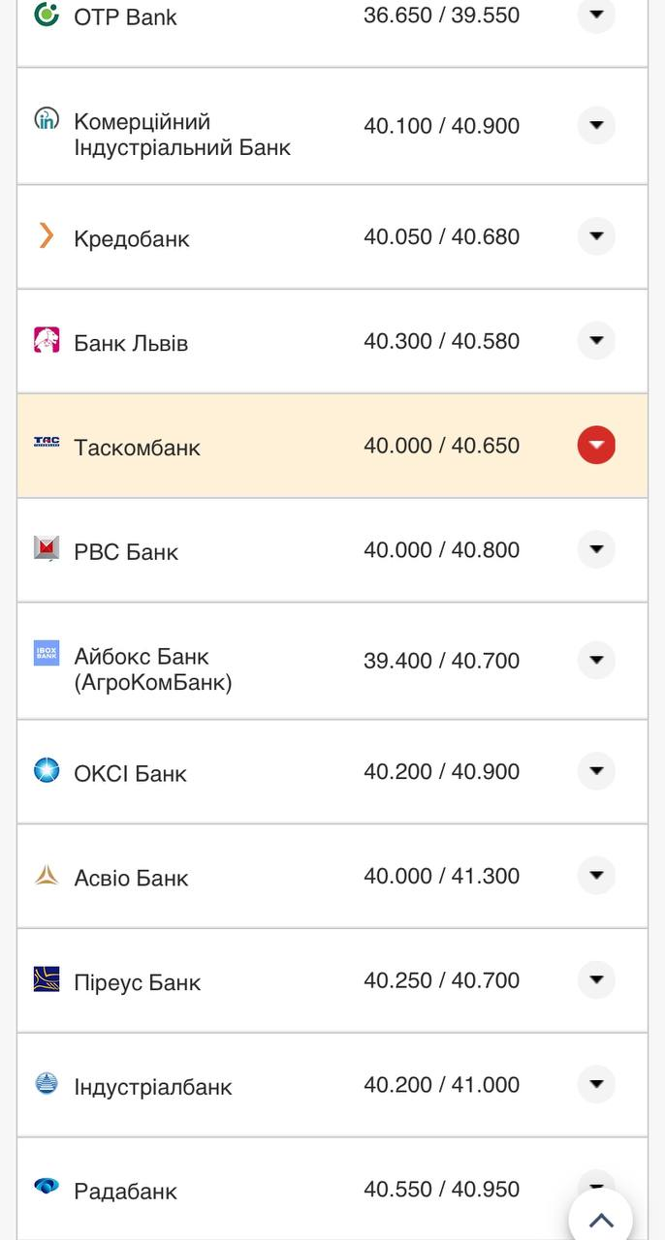Click the Кредобанк orange chevron logo

pos(46,235)
